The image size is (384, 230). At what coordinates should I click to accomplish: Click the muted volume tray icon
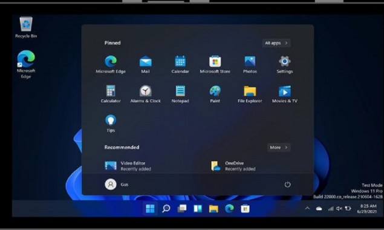(x=339, y=209)
